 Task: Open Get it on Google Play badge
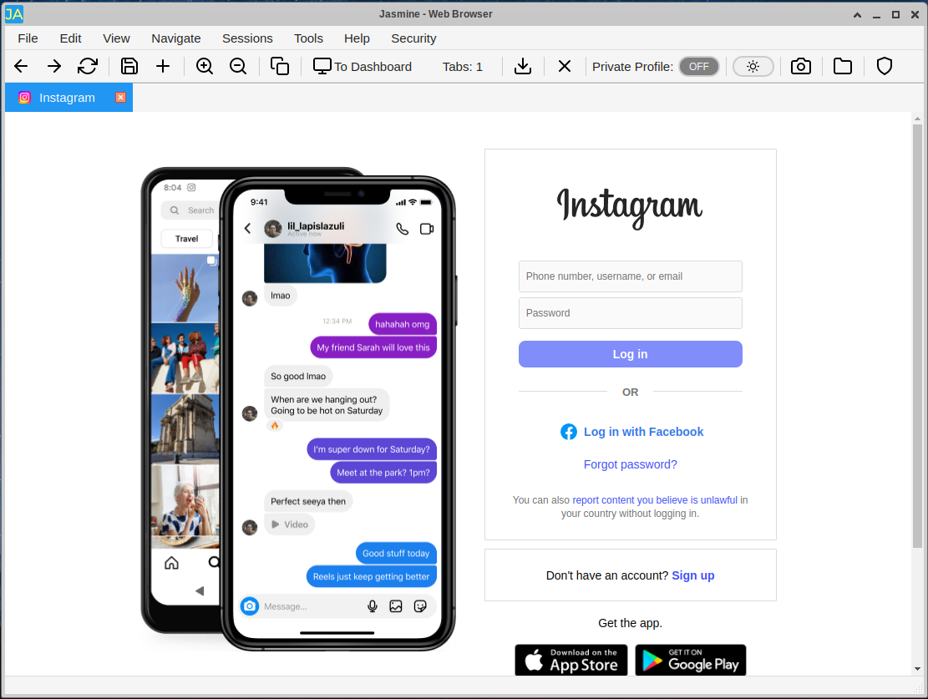point(690,660)
